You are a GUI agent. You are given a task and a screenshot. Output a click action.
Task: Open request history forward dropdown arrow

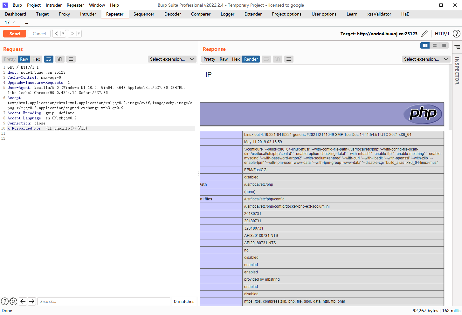[79, 34]
